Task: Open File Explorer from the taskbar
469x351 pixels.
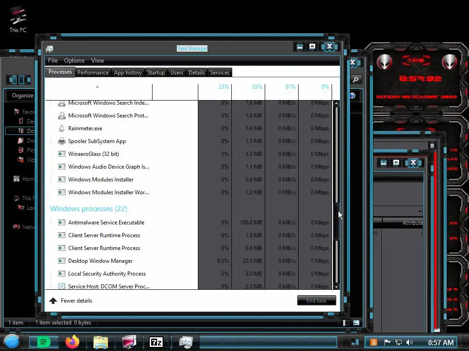Action: click(x=101, y=342)
